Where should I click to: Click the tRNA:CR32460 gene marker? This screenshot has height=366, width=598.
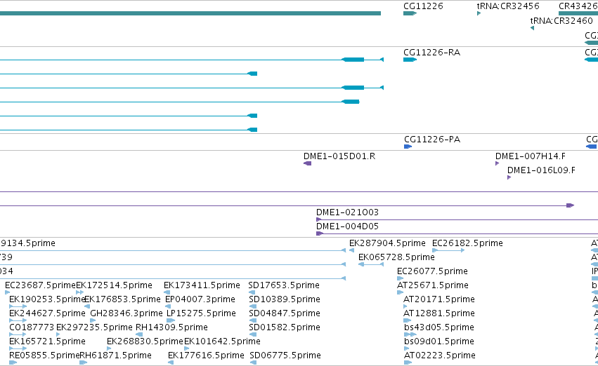click(x=533, y=28)
